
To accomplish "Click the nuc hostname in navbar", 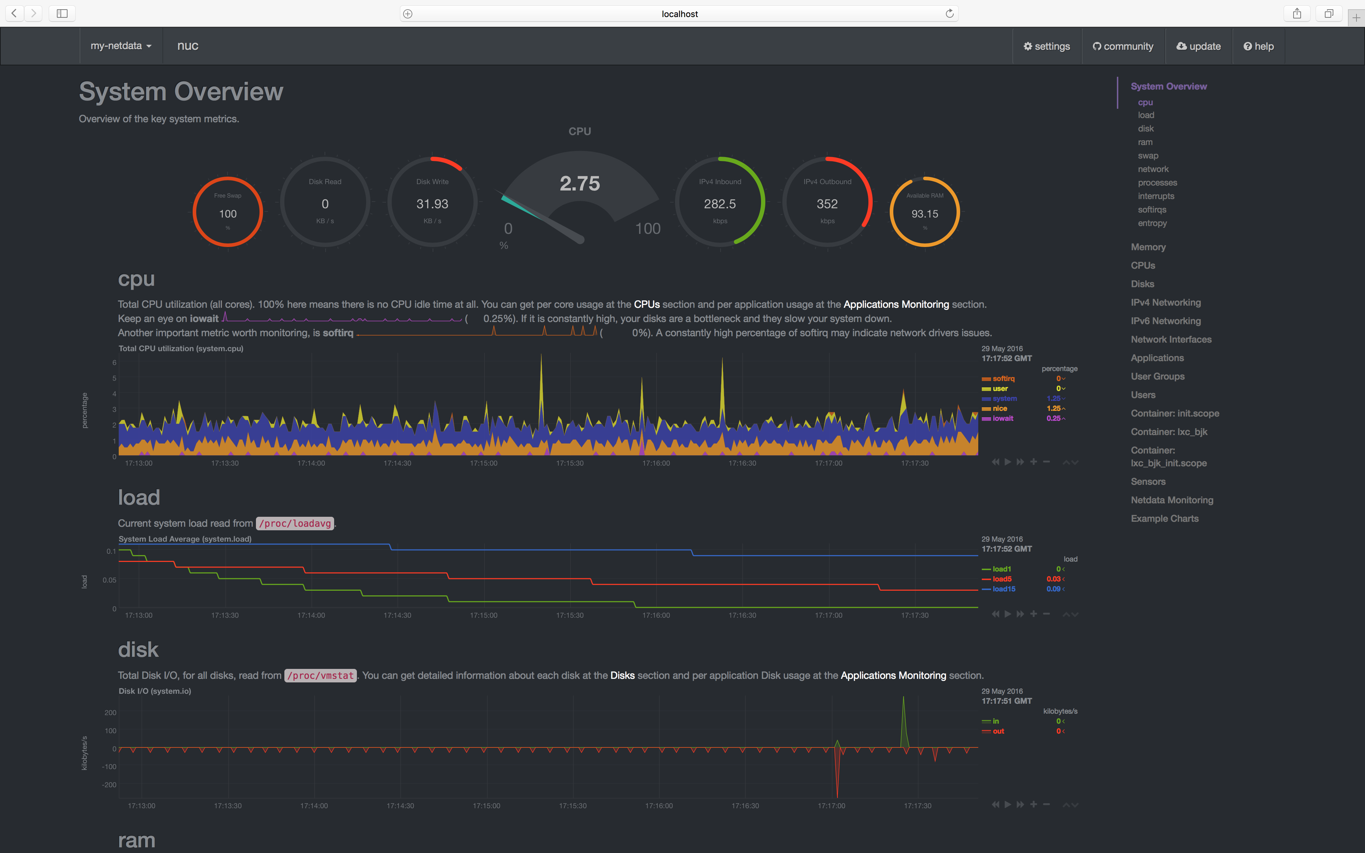I will pyautogui.click(x=188, y=46).
